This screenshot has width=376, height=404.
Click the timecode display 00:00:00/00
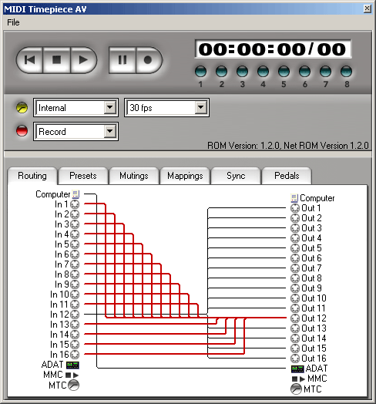point(273,49)
